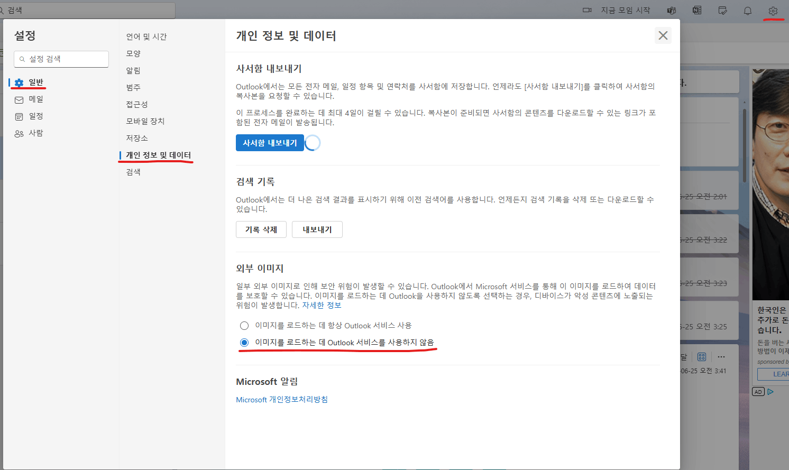The image size is (789, 470).
Task: Open the notifications bell icon
Action: [x=748, y=11]
